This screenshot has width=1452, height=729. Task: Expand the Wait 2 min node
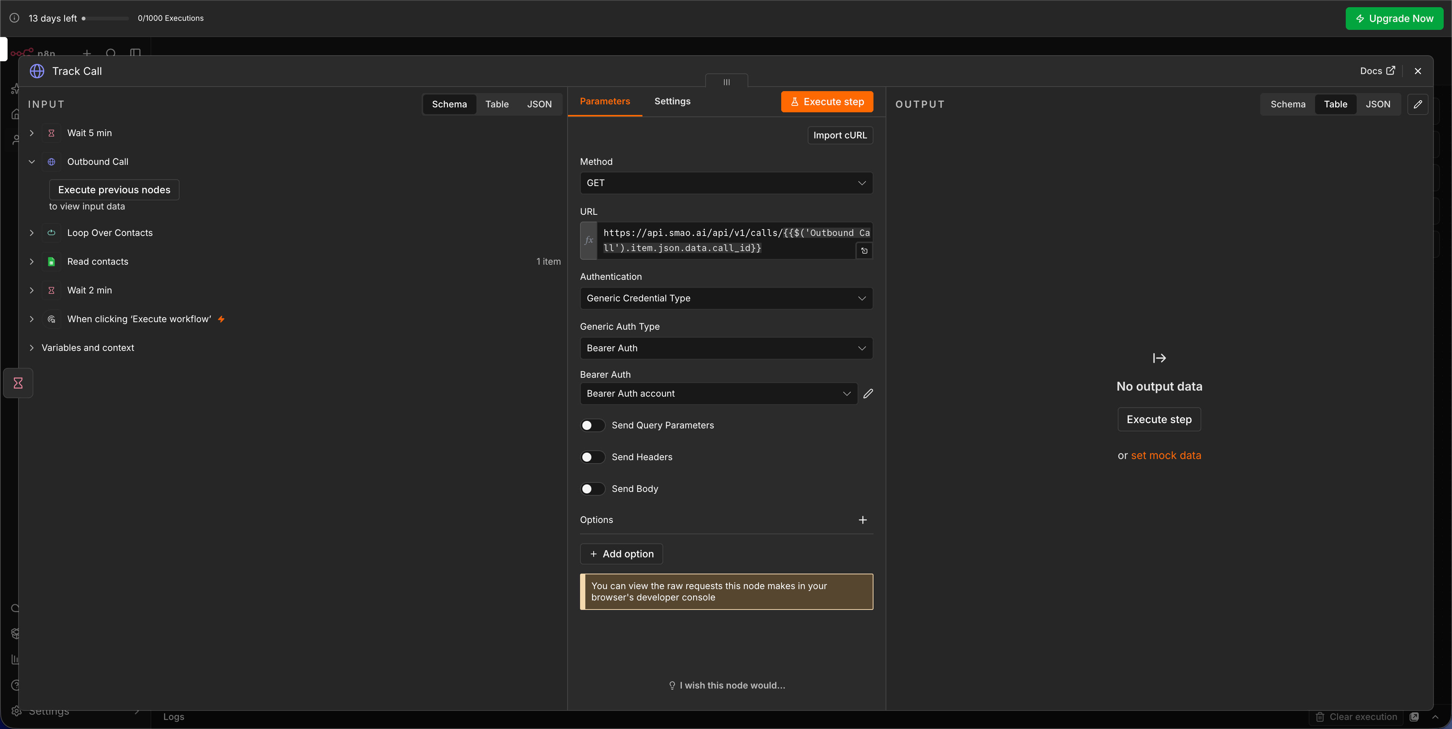[x=31, y=290]
